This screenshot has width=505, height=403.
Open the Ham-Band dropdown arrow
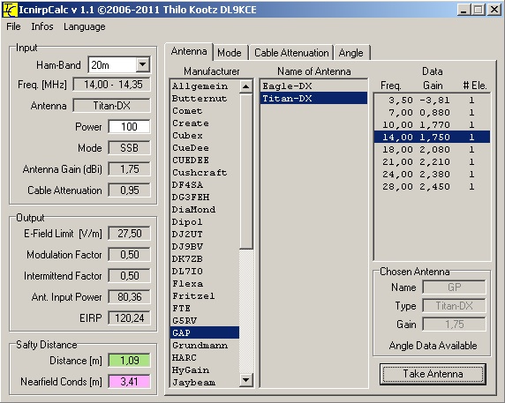pyautogui.click(x=142, y=64)
